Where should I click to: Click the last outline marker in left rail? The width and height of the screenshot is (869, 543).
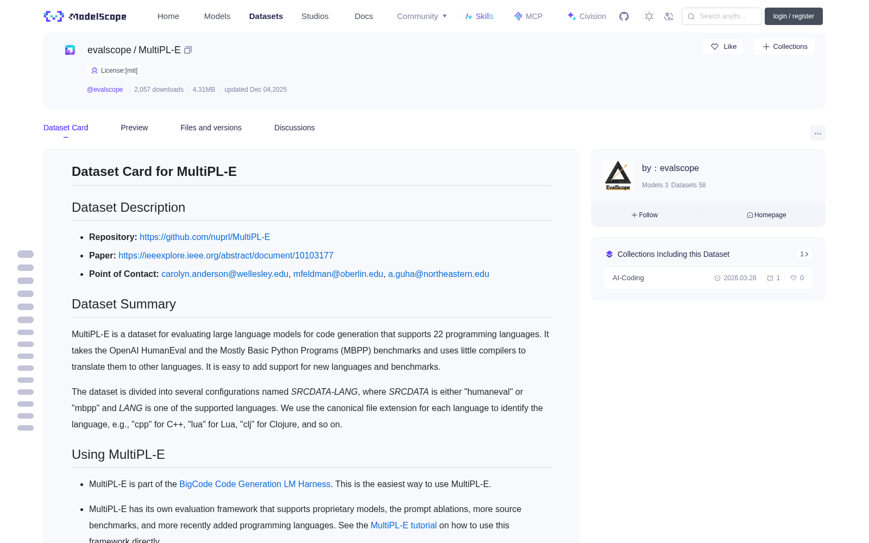tap(26, 428)
